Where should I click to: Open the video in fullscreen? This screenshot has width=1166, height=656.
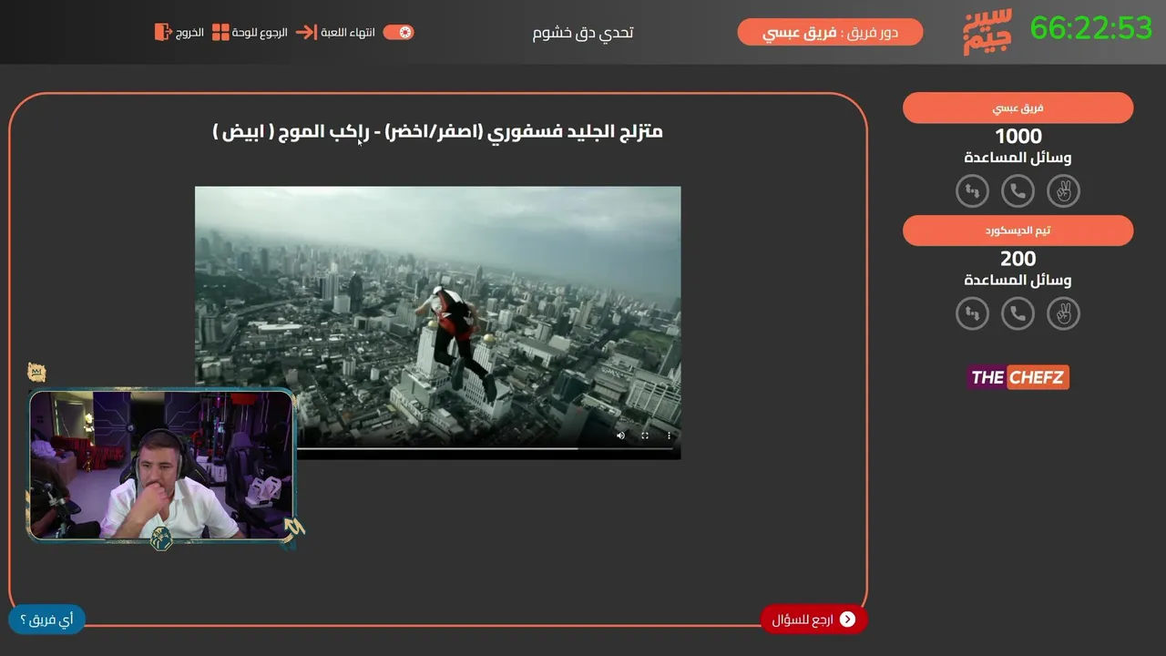645,436
